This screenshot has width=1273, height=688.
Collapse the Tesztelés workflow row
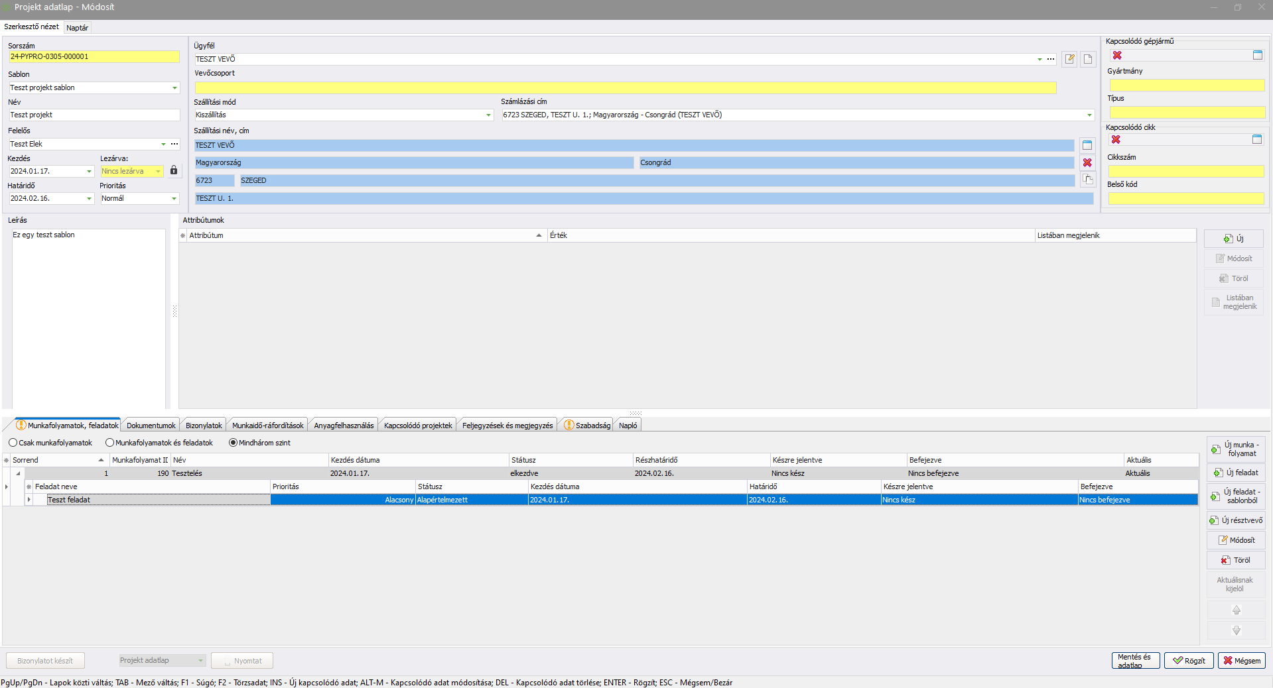18,473
